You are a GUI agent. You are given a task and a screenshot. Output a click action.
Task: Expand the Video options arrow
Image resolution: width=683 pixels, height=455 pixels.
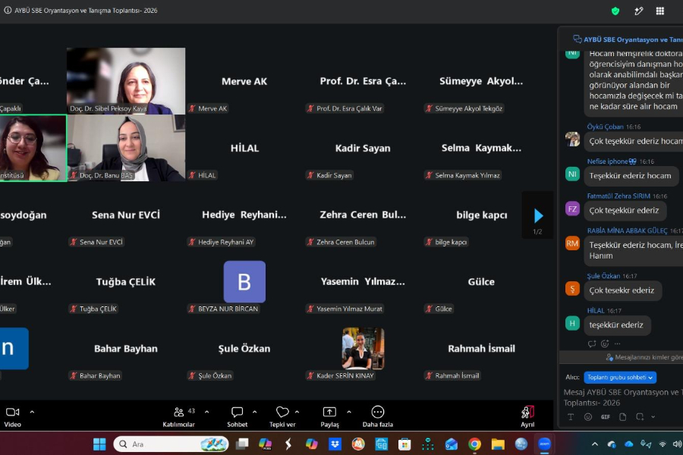(32, 412)
